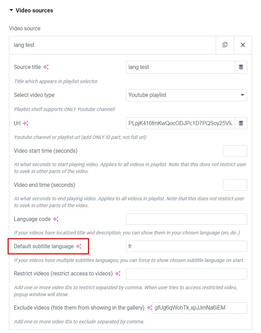
Task: Focus the Restrict videos input field
Action: (x=186, y=274)
